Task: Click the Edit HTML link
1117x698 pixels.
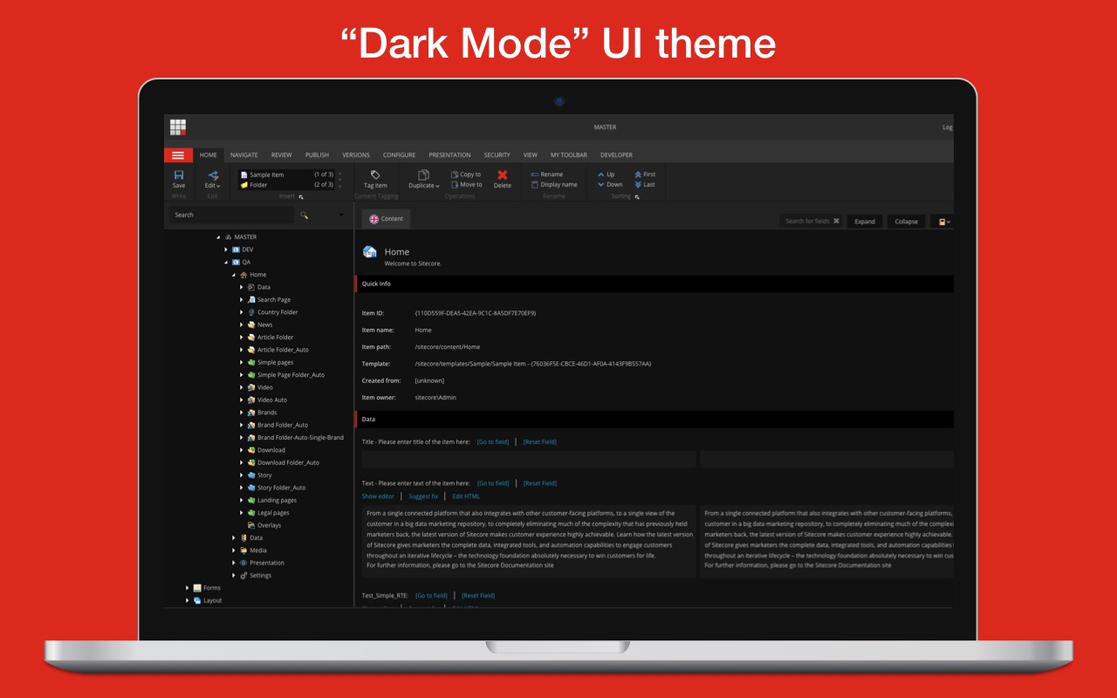Action: tap(466, 496)
